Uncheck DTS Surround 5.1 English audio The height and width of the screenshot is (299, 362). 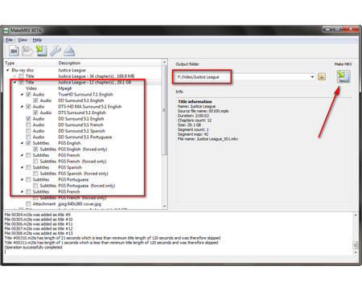point(35,113)
